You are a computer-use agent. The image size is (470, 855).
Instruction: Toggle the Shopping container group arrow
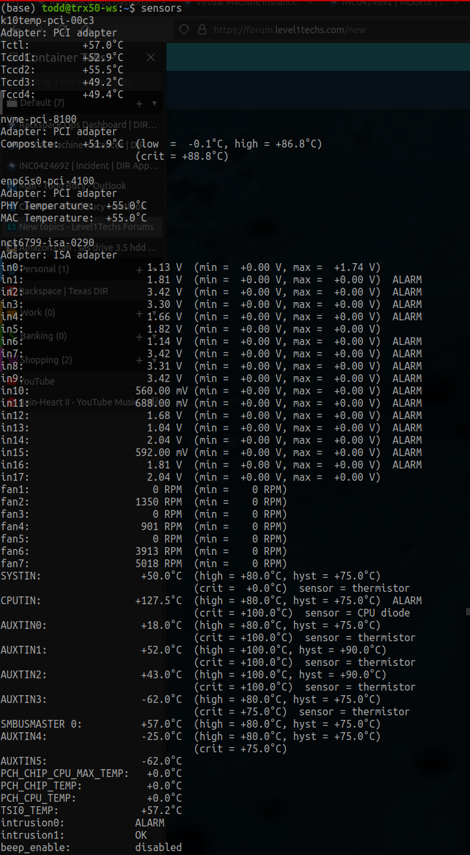[x=154, y=361]
